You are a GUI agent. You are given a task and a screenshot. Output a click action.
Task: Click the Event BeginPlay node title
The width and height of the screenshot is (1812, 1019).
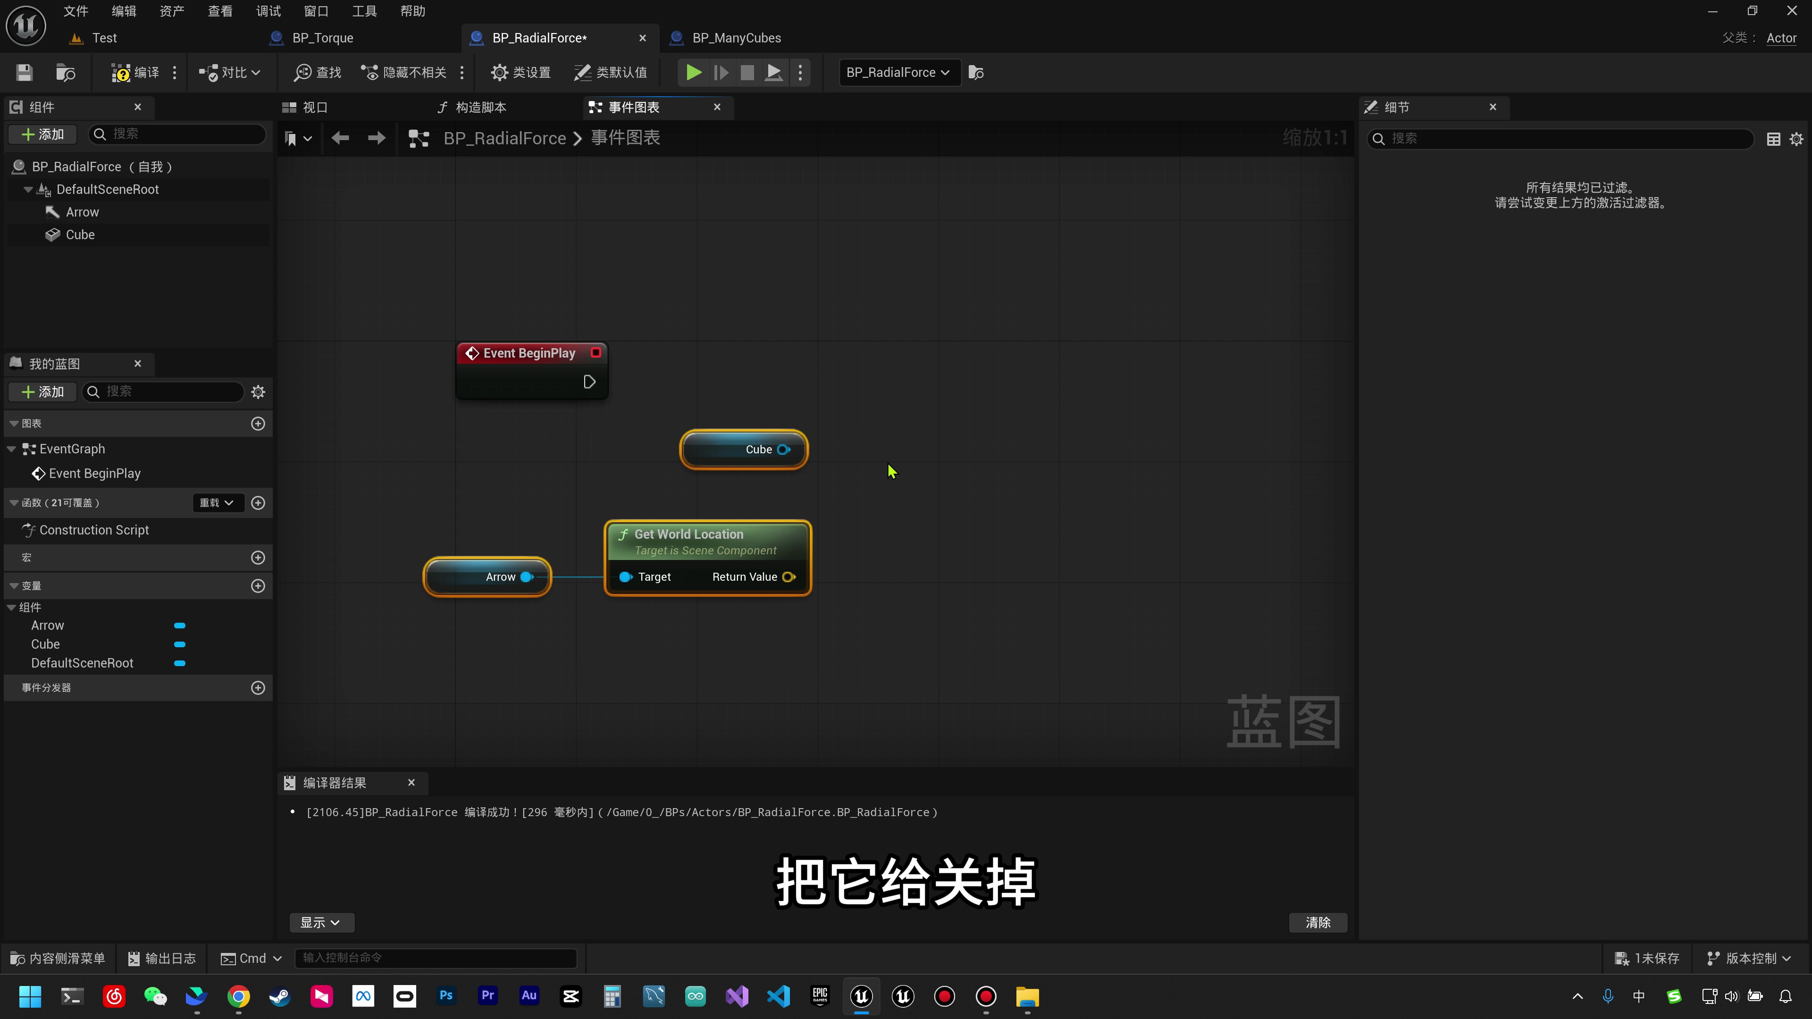click(529, 353)
